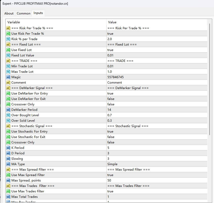Click double icon beside Over Sold Level
This screenshot has height=203, width=214.
8,121
